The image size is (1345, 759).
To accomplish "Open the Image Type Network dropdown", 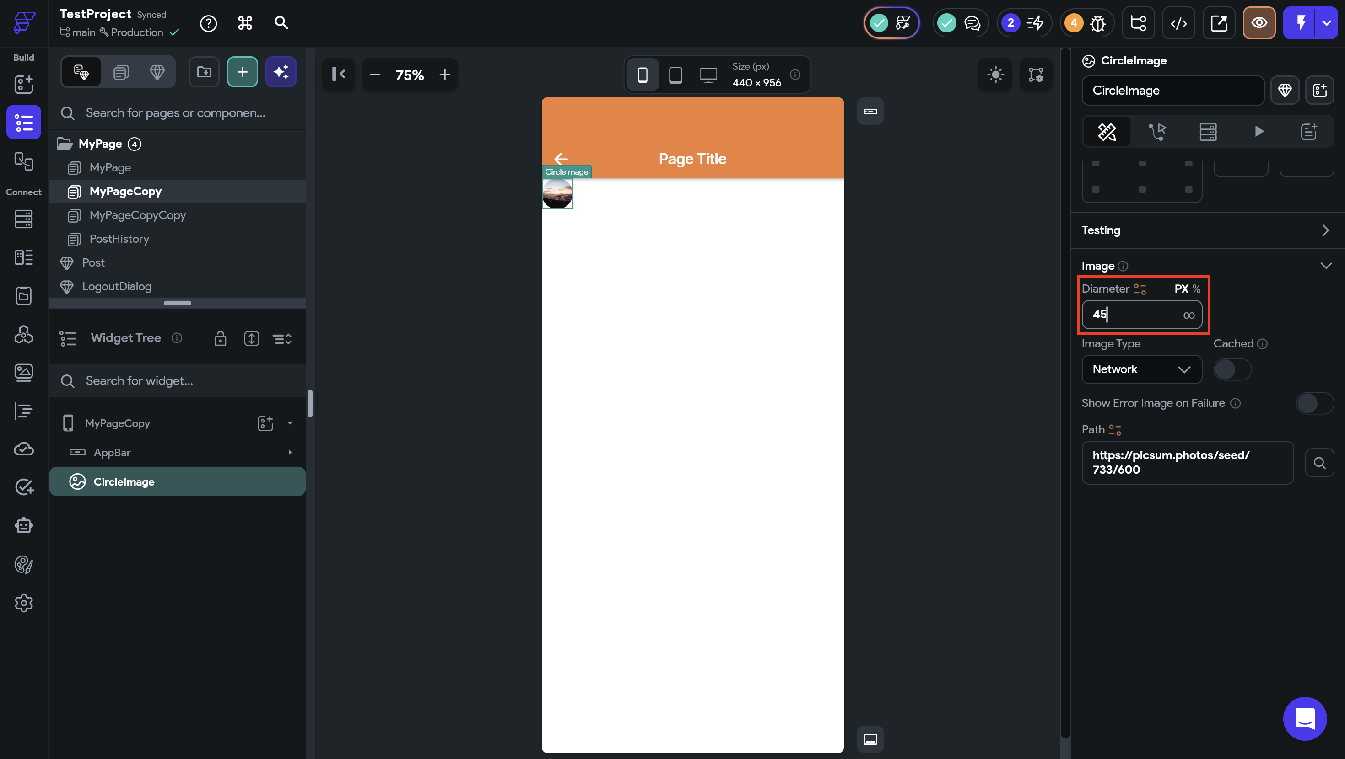I will coord(1141,369).
